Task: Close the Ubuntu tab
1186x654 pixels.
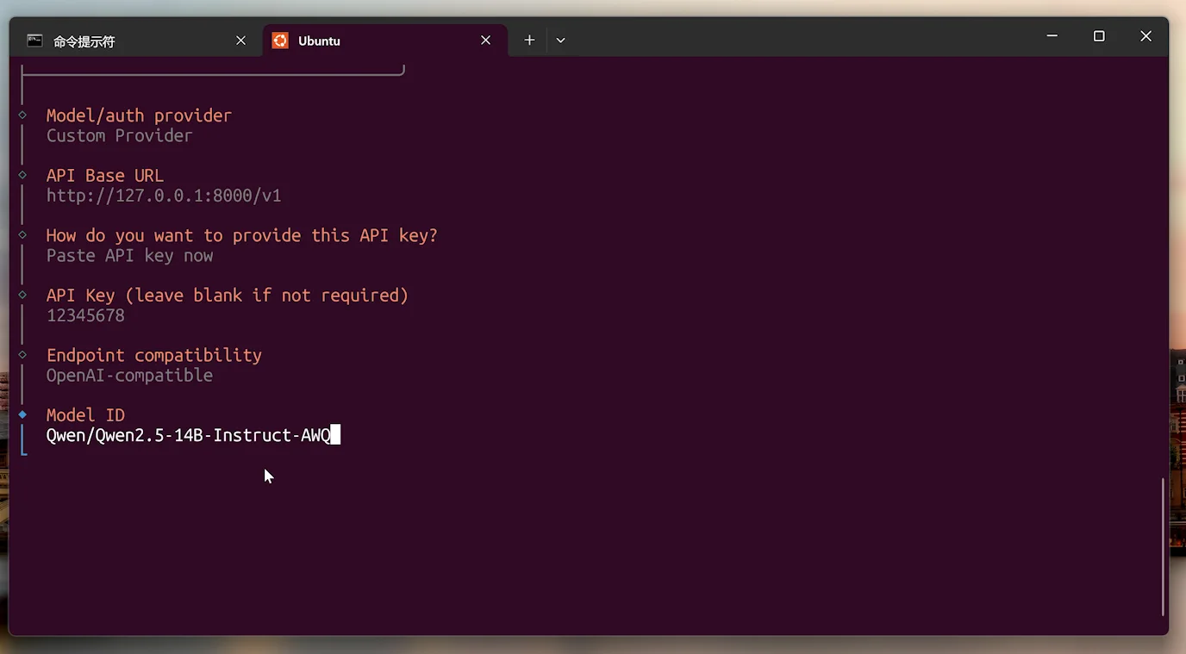Action: coord(486,40)
